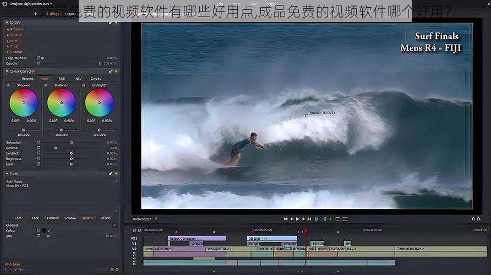Toggle keyframing for Saturation
491x275 pixels.
coord(39,142)
